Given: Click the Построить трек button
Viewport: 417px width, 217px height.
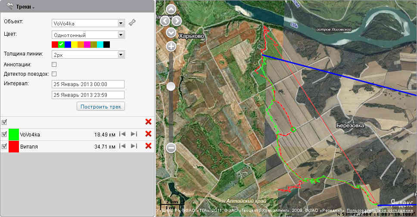Looking at the screenshot, I should (101, 106).
